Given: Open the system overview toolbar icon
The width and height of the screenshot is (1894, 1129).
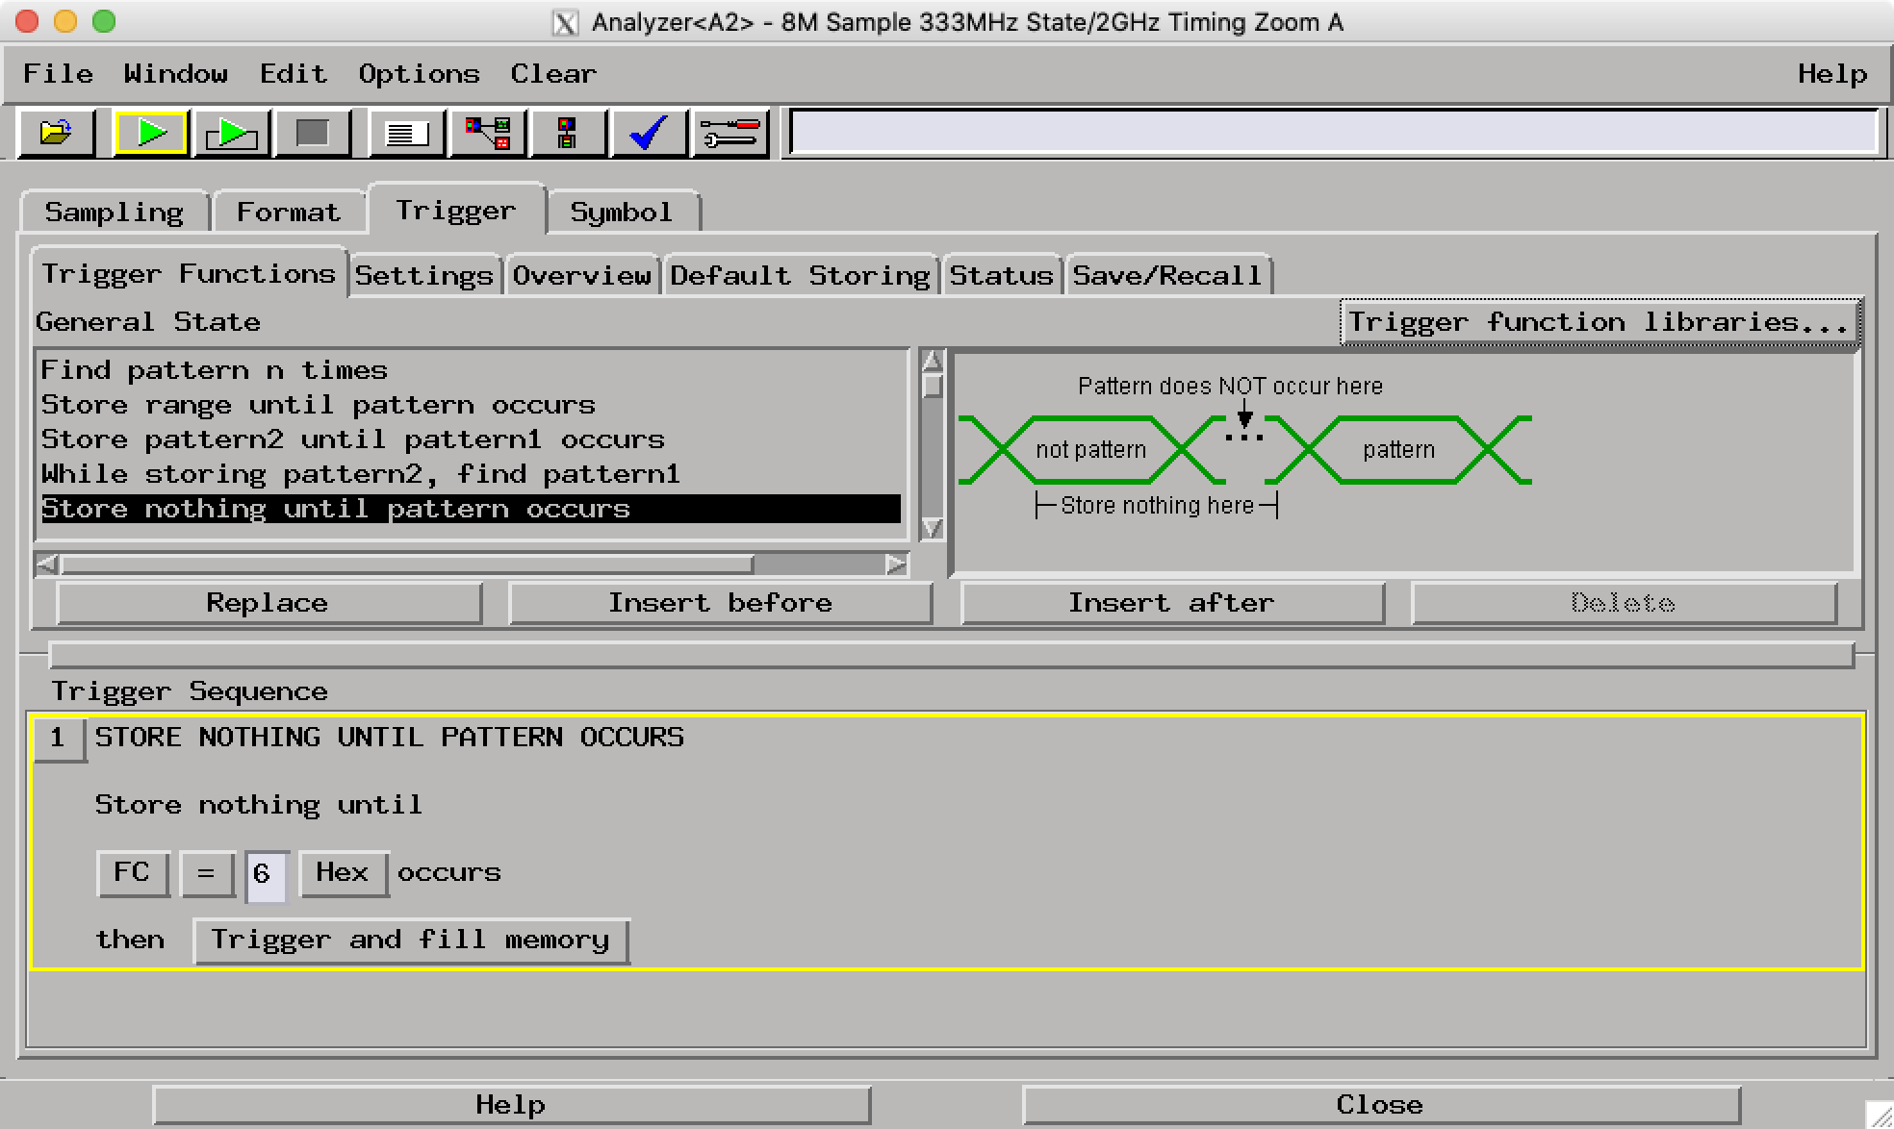Looking at the screenshot, I should 486,134.
